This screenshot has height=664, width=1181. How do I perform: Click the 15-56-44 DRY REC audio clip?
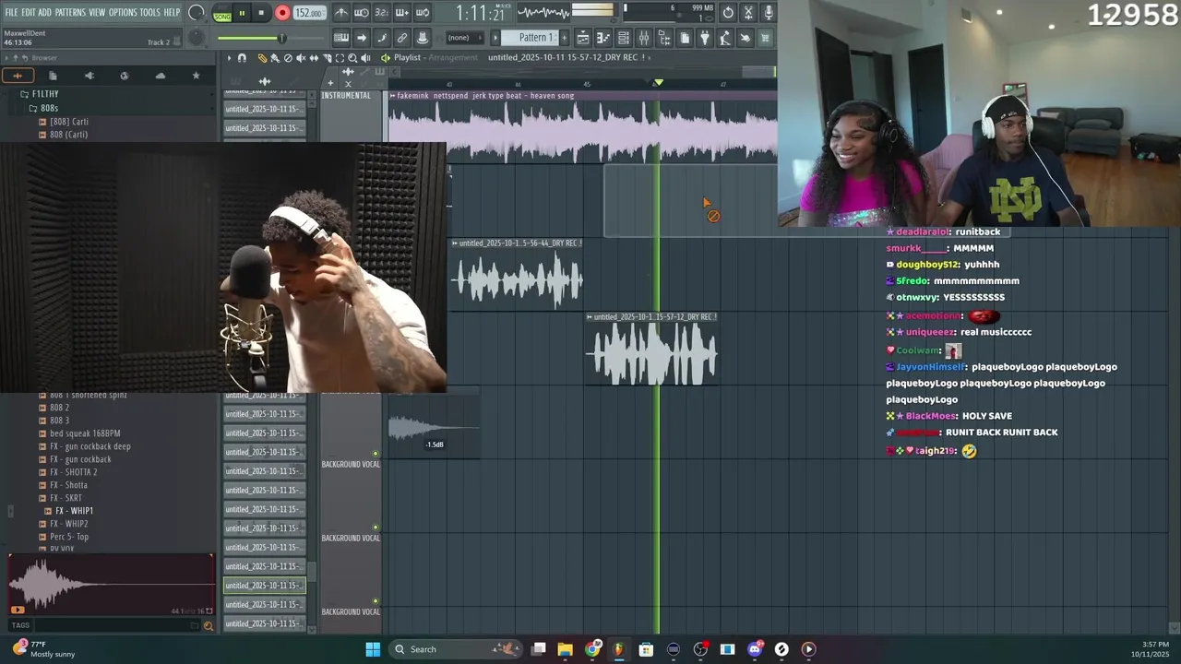click(x=517, y=275)
